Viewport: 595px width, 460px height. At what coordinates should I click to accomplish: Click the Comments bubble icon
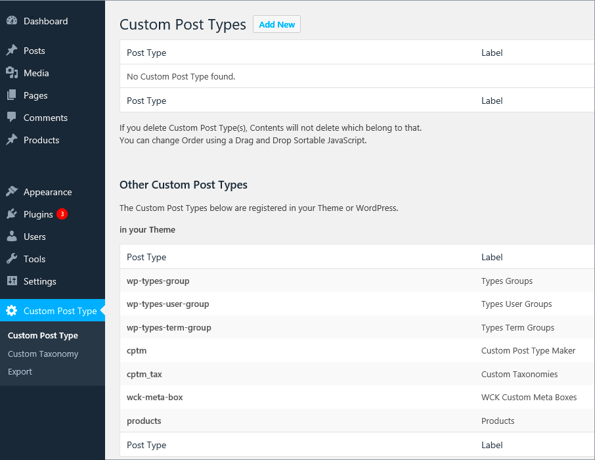(12, 118)
